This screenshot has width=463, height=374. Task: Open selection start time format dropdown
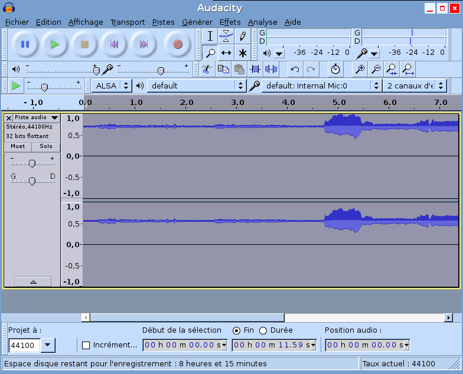pos(224,345)
